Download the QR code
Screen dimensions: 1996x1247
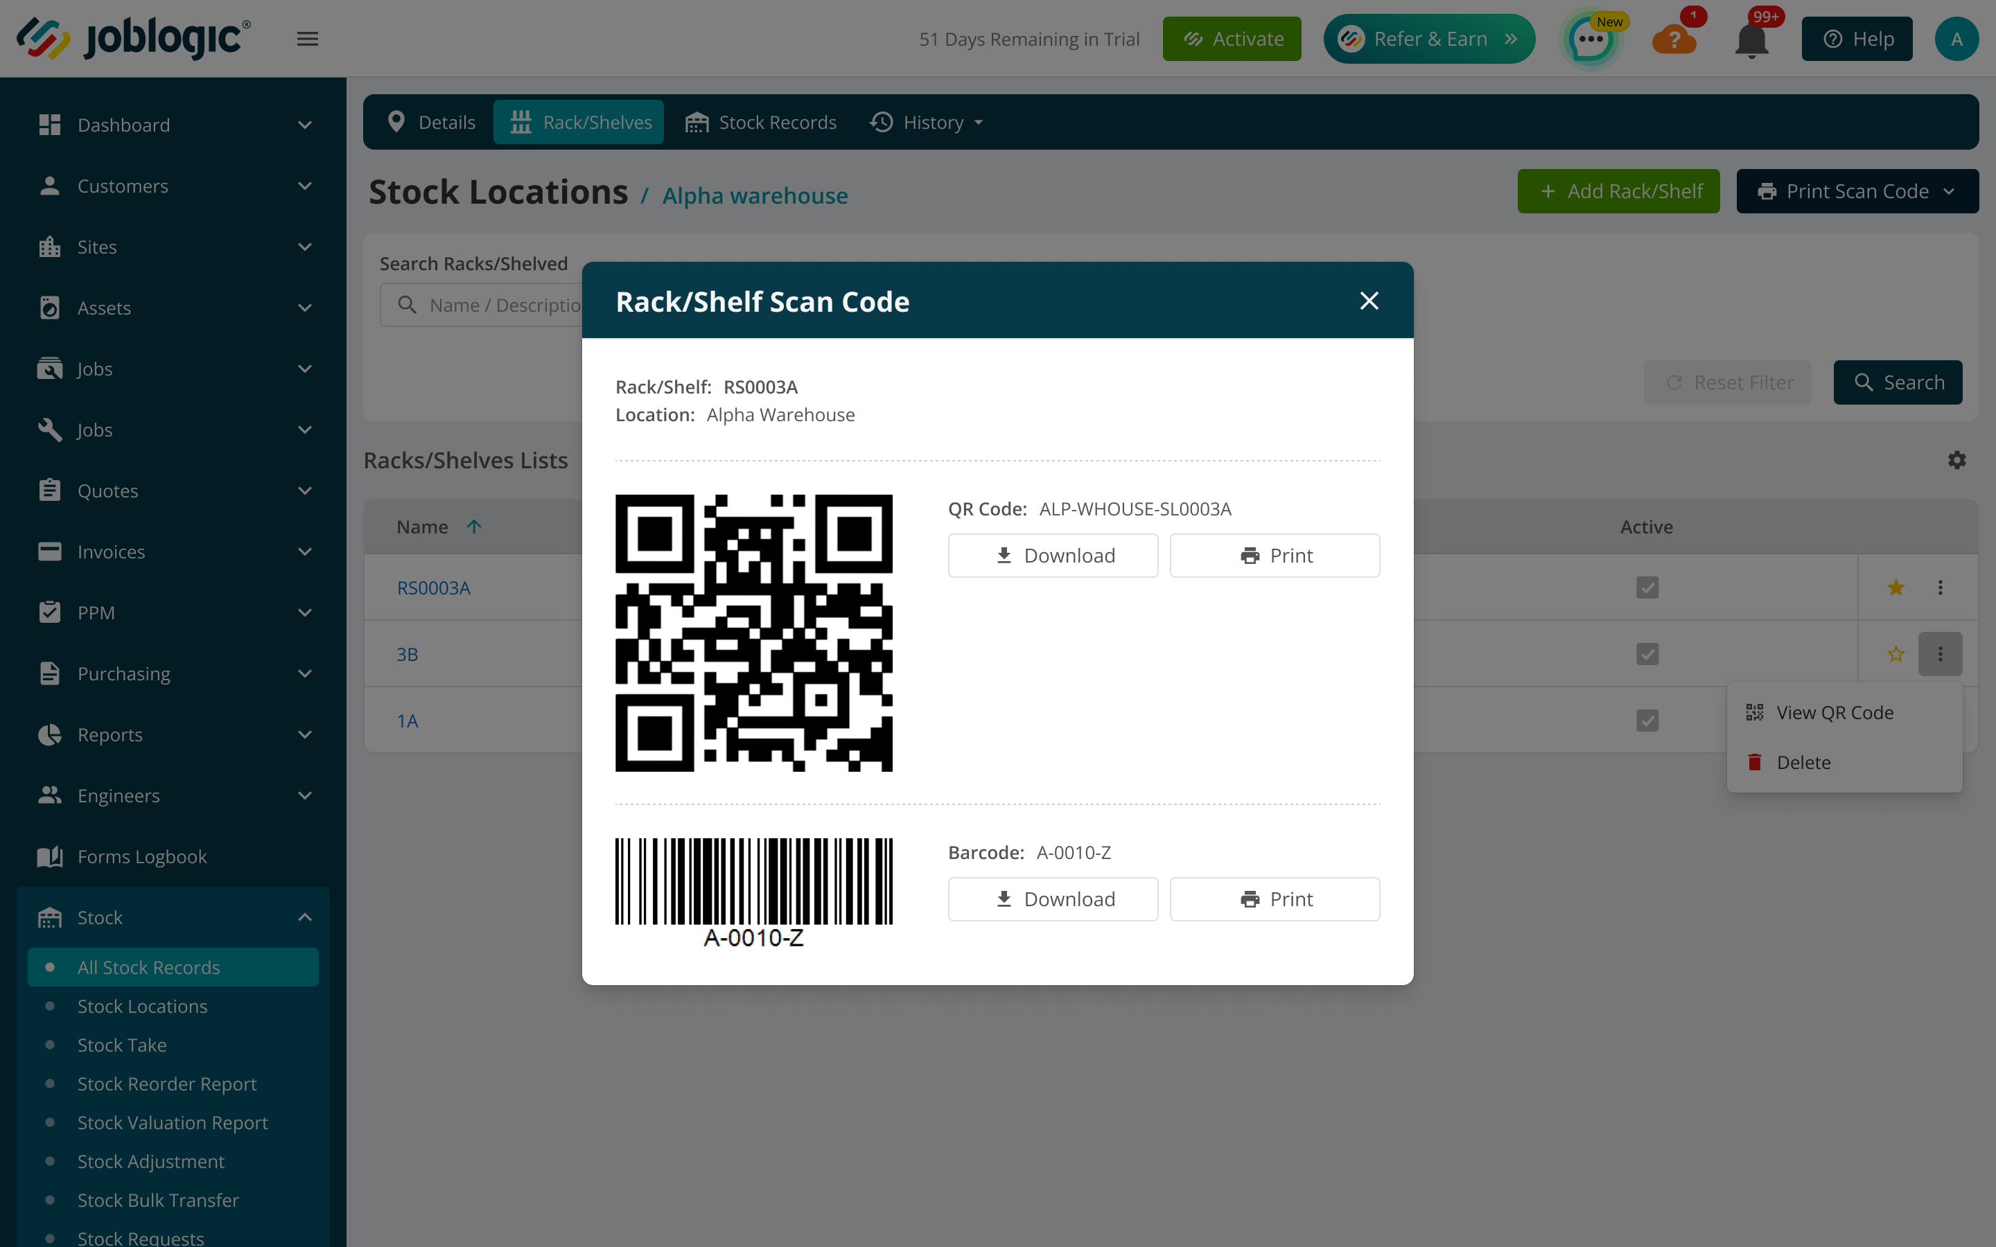(x=1053, y=556)
